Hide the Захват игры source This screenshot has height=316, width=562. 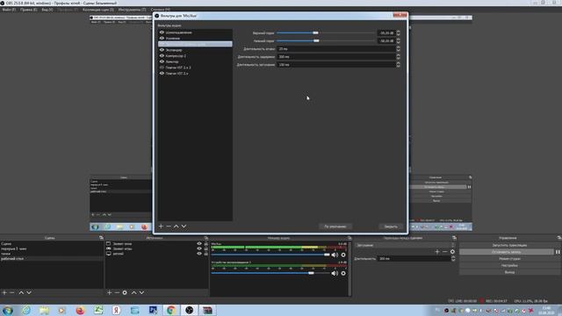(x=199, y=248)
